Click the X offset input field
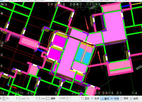142x102 pixels. tap(14, 98)
